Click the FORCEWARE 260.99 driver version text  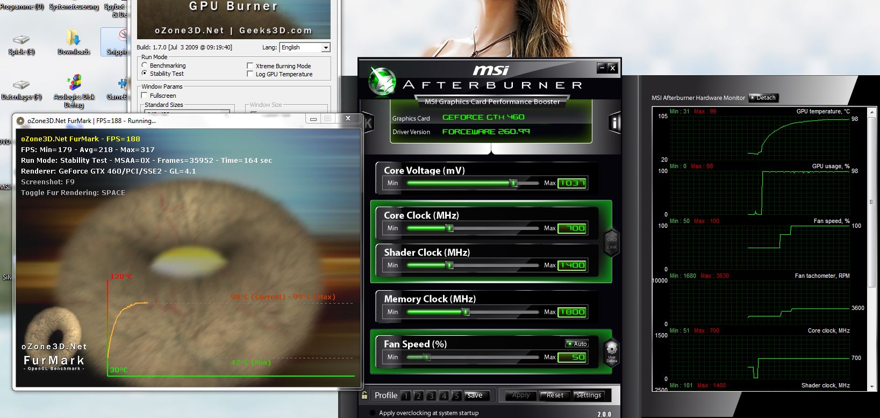tap(486, 131)
